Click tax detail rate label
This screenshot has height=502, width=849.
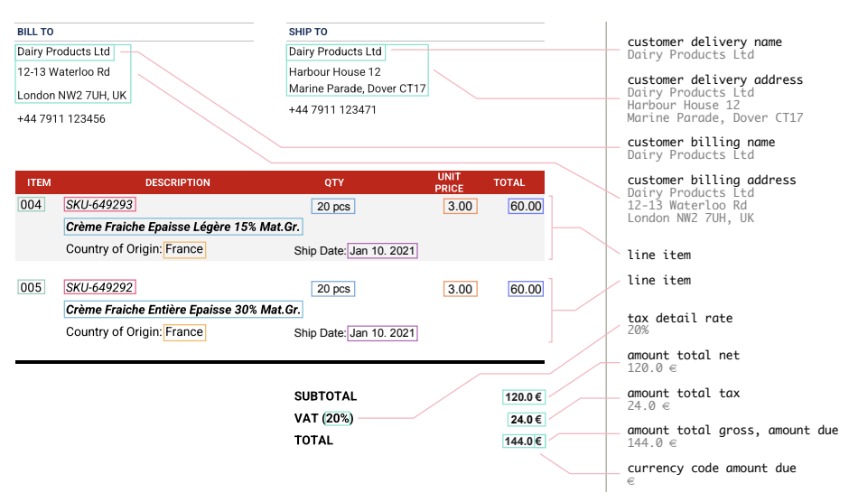click(x=680, y=318)
